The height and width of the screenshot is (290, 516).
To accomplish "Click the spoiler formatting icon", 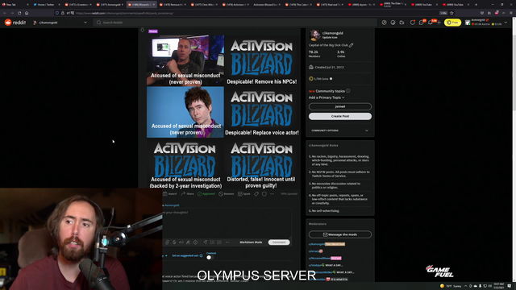I will 195,242.
